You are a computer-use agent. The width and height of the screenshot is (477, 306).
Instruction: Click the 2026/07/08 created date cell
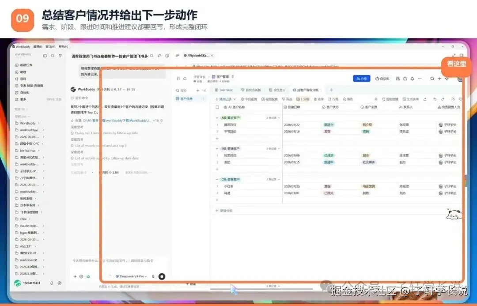click(292, 155)
